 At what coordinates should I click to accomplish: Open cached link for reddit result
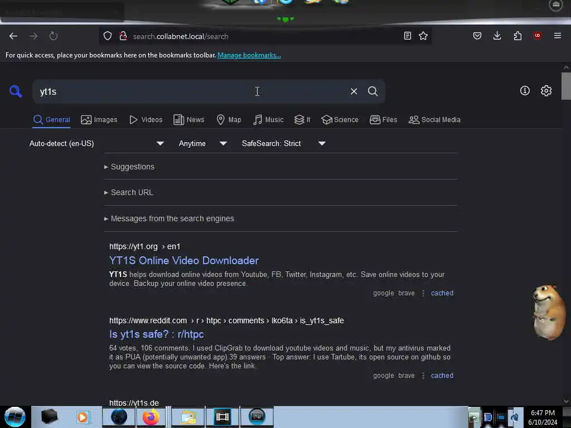click(x=442, y=376)
